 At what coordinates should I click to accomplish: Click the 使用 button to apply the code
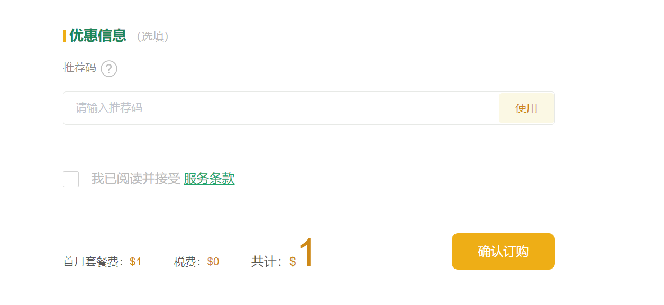(x=526, y=108)
